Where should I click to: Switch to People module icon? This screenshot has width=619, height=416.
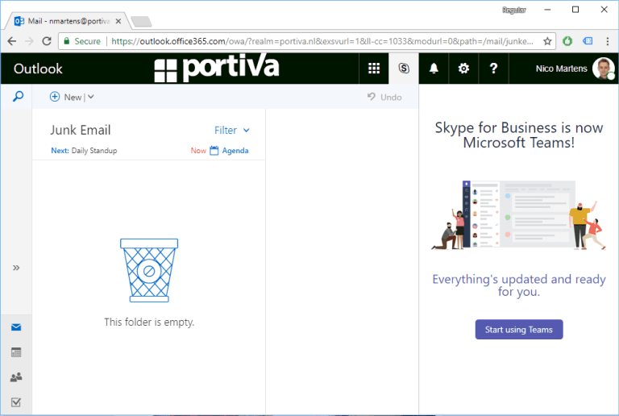coord(16,377)
